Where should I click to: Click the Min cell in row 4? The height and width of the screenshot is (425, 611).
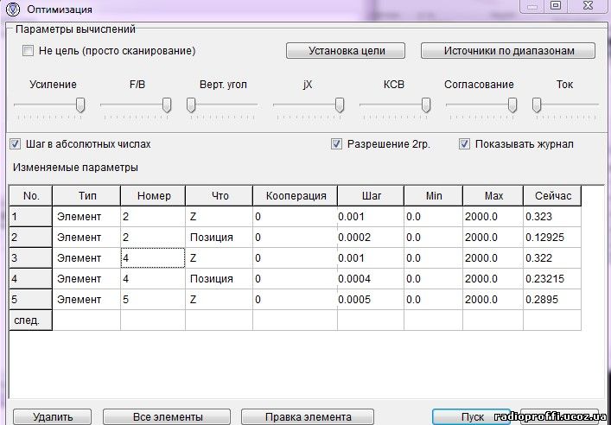point(434,278)
